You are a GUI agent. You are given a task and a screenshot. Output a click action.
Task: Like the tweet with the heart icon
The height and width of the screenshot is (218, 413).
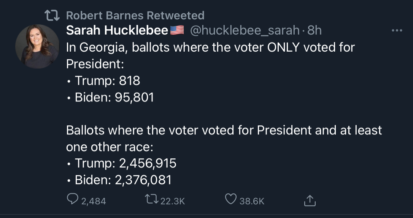click(x=231, y=199)
